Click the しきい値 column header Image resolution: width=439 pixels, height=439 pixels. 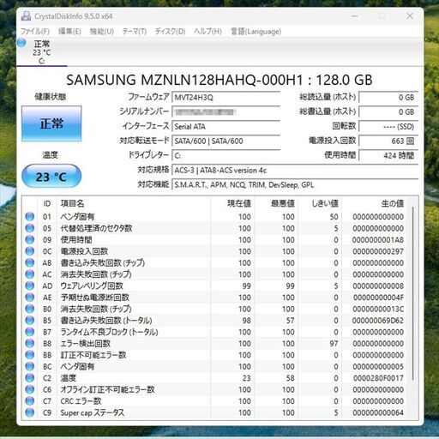click(320, 204)
